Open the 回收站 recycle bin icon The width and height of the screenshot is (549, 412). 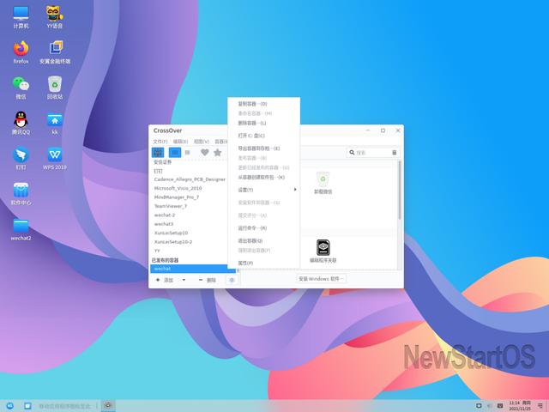55,88
